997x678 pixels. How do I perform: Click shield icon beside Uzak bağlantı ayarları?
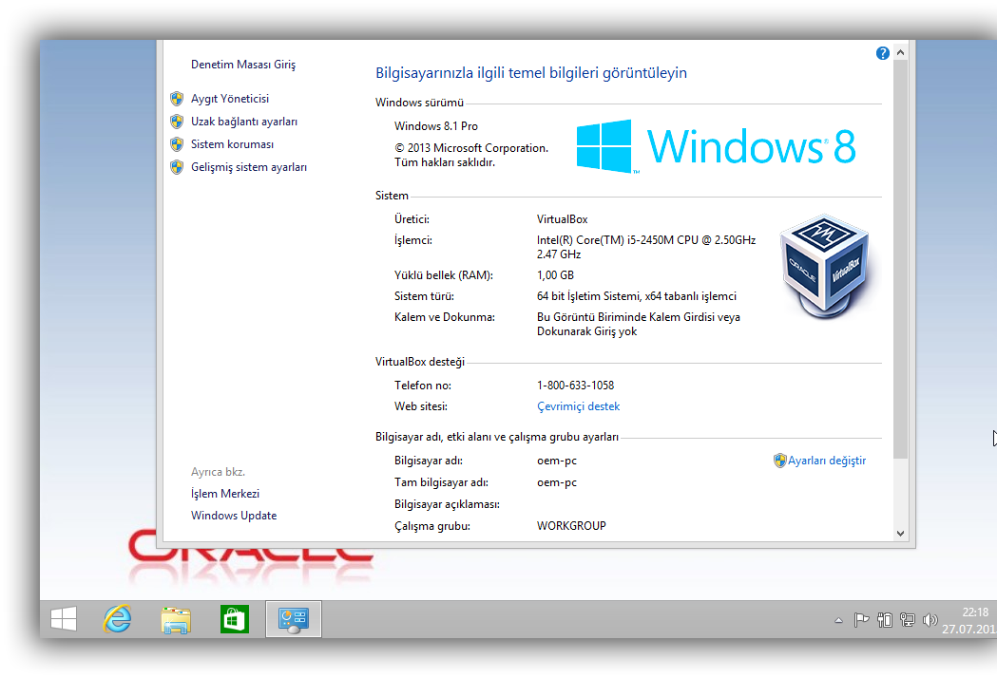(x=177, y=122)
